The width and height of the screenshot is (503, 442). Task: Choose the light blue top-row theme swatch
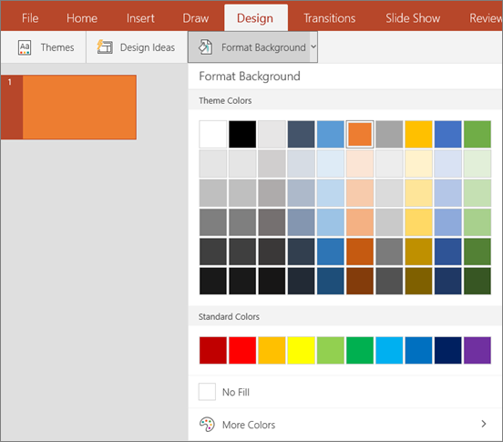coord(331,134)
